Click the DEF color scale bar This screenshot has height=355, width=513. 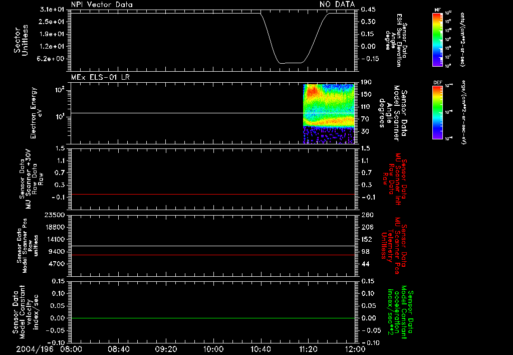tap(437, 112)
